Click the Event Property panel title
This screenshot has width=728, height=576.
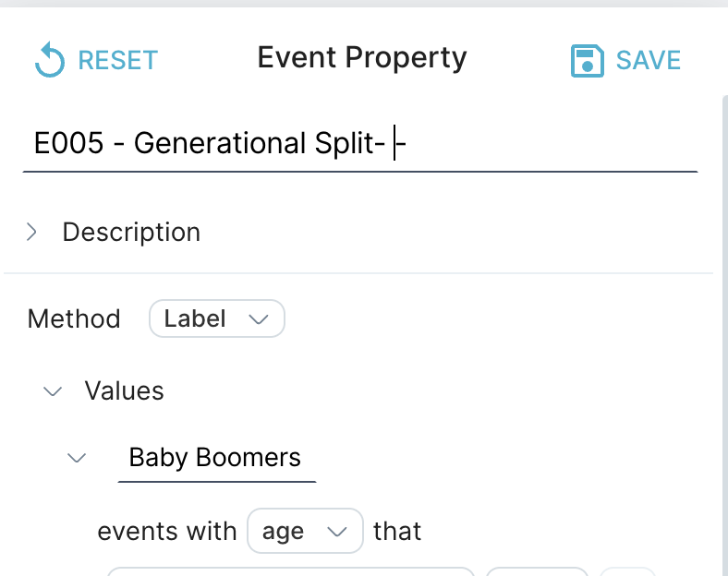tap(362, 58)
